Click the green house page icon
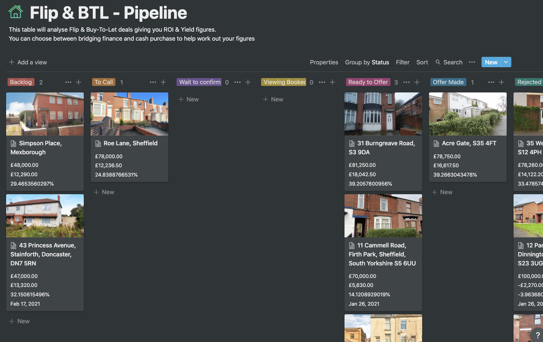 (15, 12)
